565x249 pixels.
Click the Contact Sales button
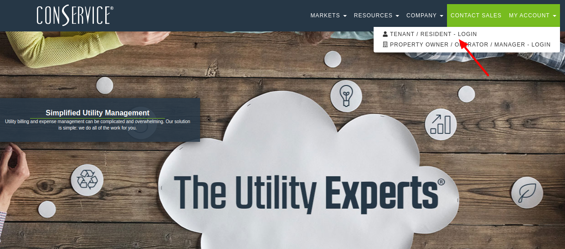(476, 16)
